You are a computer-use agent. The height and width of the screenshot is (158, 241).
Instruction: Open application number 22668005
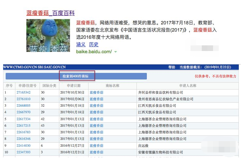tap(24, 106)
